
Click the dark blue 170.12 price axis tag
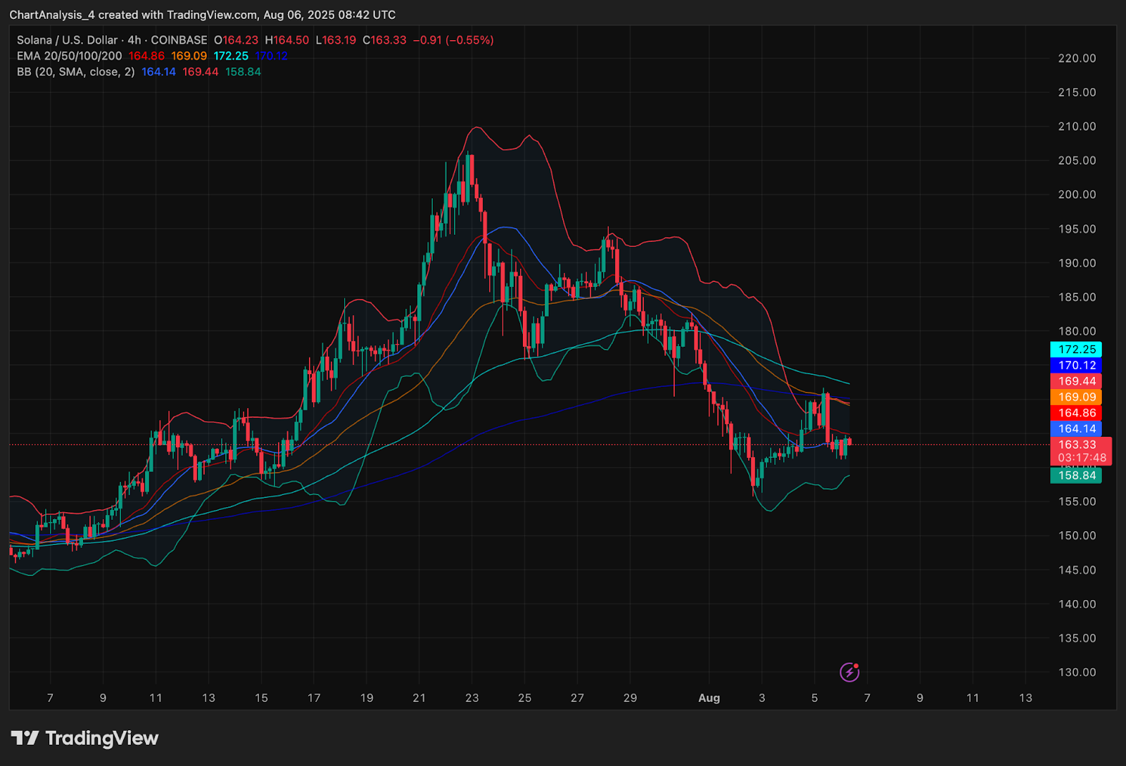[1076, 365]
